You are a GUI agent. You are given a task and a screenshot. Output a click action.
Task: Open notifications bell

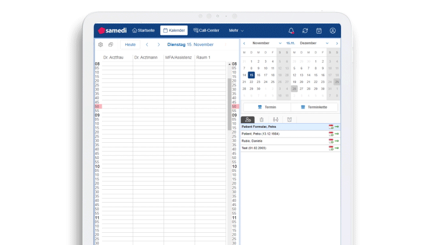click(x=291, y=31)
